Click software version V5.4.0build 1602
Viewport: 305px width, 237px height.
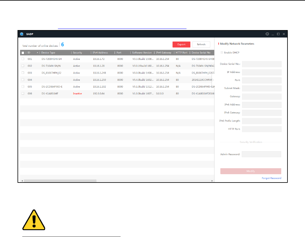tap(143, 80)
